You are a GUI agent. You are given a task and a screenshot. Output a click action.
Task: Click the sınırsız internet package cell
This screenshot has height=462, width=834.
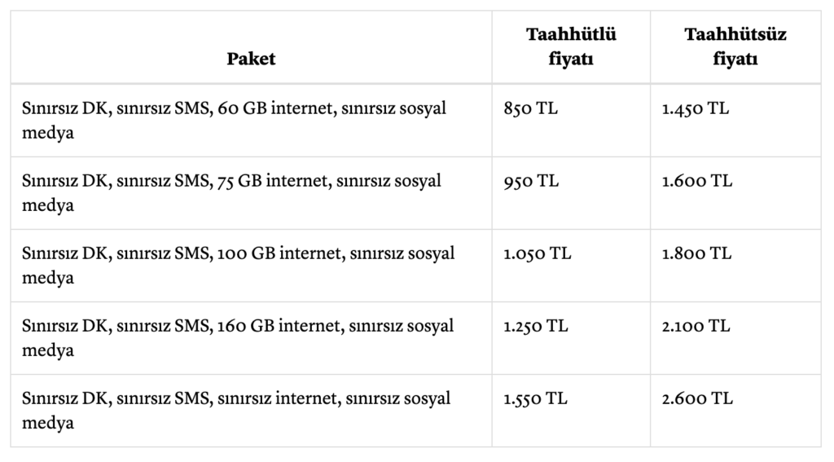point(236,410)
